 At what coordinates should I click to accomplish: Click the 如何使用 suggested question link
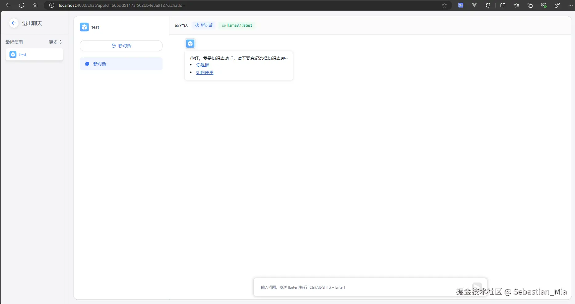click(205, 73)
